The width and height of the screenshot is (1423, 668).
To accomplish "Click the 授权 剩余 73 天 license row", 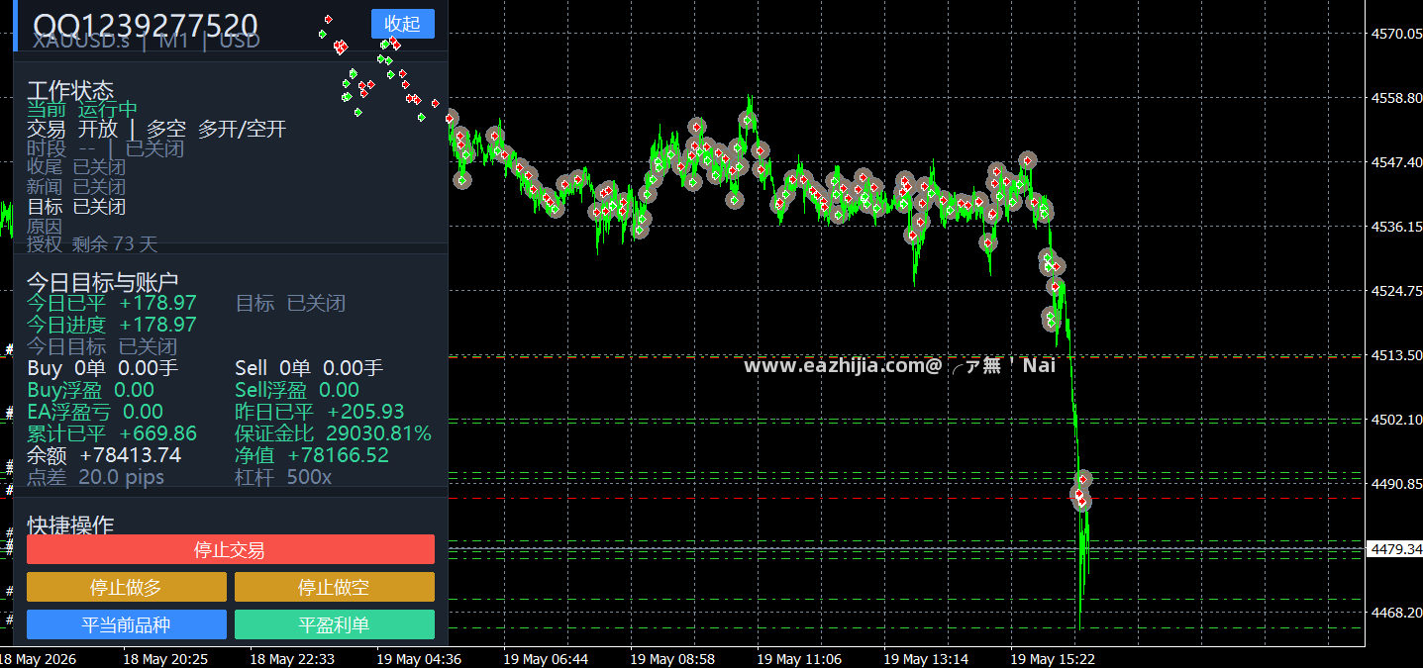I will 92,243.
